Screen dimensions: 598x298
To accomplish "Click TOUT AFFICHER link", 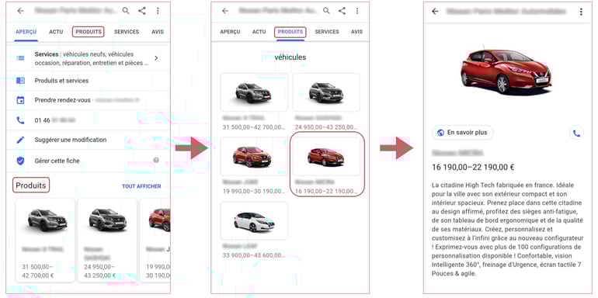I will pyautogui.click(x=141, y=186).
